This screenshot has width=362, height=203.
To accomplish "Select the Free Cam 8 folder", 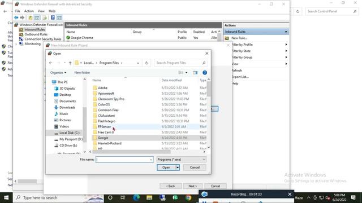I will coord(106,132).
